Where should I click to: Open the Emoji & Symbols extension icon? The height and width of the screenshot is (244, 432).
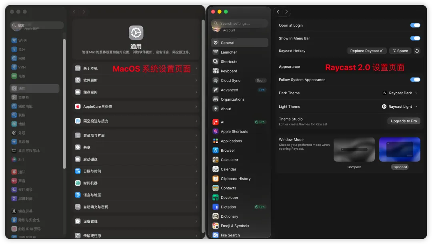click(216, 226)
